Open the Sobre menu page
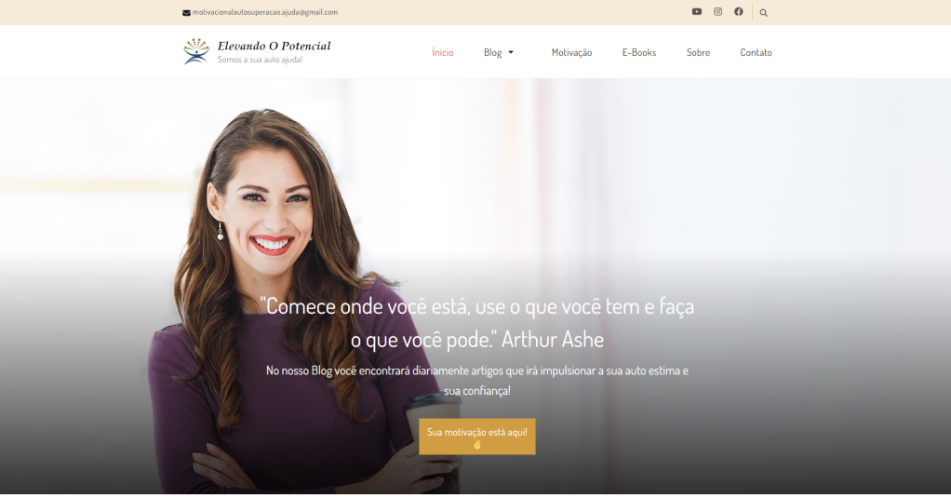 [x=698, y=53]
